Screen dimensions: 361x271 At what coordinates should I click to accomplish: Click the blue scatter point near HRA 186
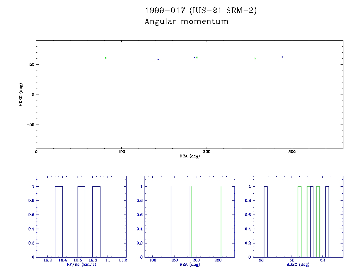[194, 58]
